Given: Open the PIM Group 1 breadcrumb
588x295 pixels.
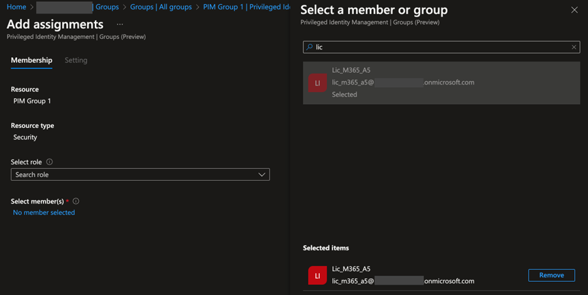Looking at the screenshot, I should pyautogui.click(x=246, y=7).
